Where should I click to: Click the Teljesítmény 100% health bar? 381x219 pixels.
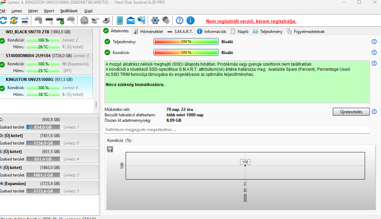186,41
